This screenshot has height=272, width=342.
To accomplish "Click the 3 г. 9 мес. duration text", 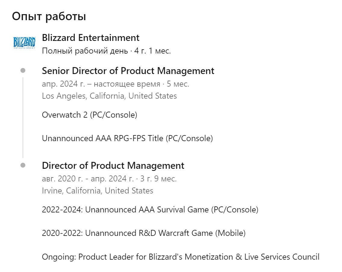I will click(158, 179).
